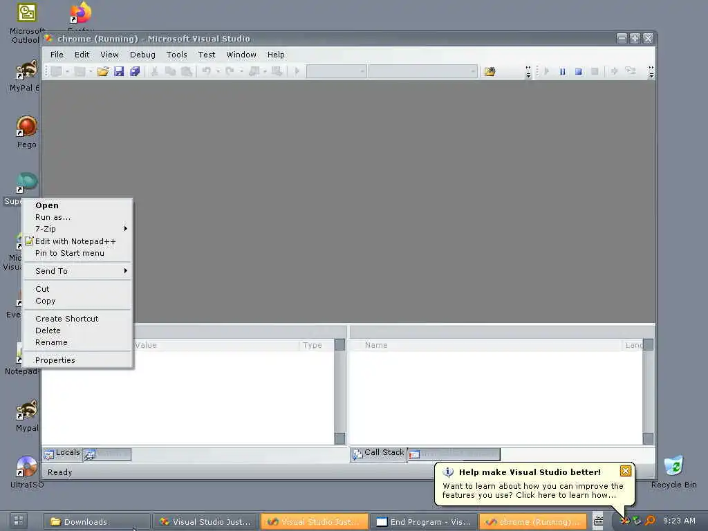This screenshot has width=708, height=531.
Task: Choose Pin to Start menu entry
Action: click(x=77, y=253)
